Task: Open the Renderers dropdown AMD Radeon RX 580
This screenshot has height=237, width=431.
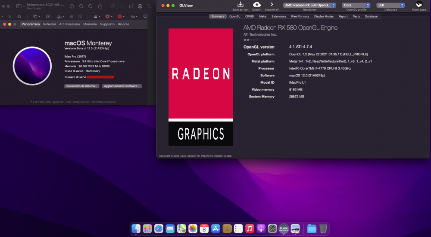Action: [x=309, y=5]
